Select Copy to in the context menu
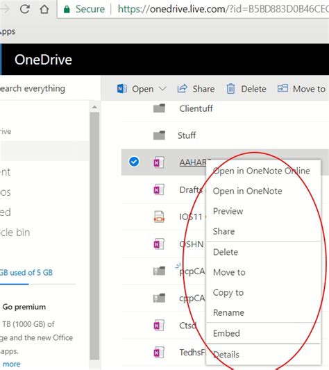This screenshot has height=370, width=329. (263, 293)
